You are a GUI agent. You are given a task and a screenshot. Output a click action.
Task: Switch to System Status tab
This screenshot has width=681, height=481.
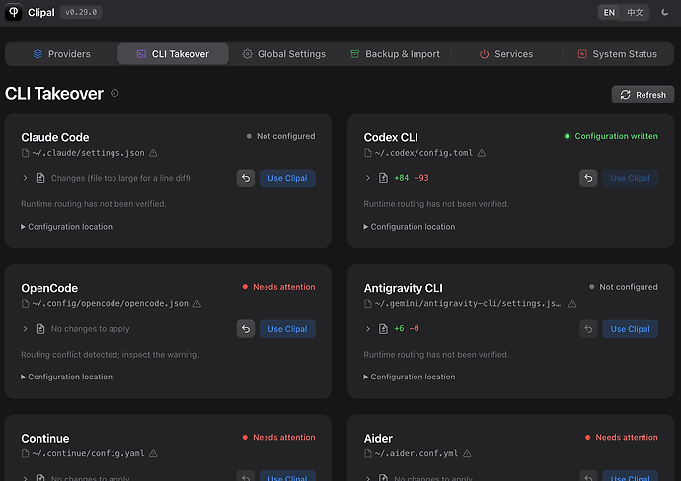[618, 54]
